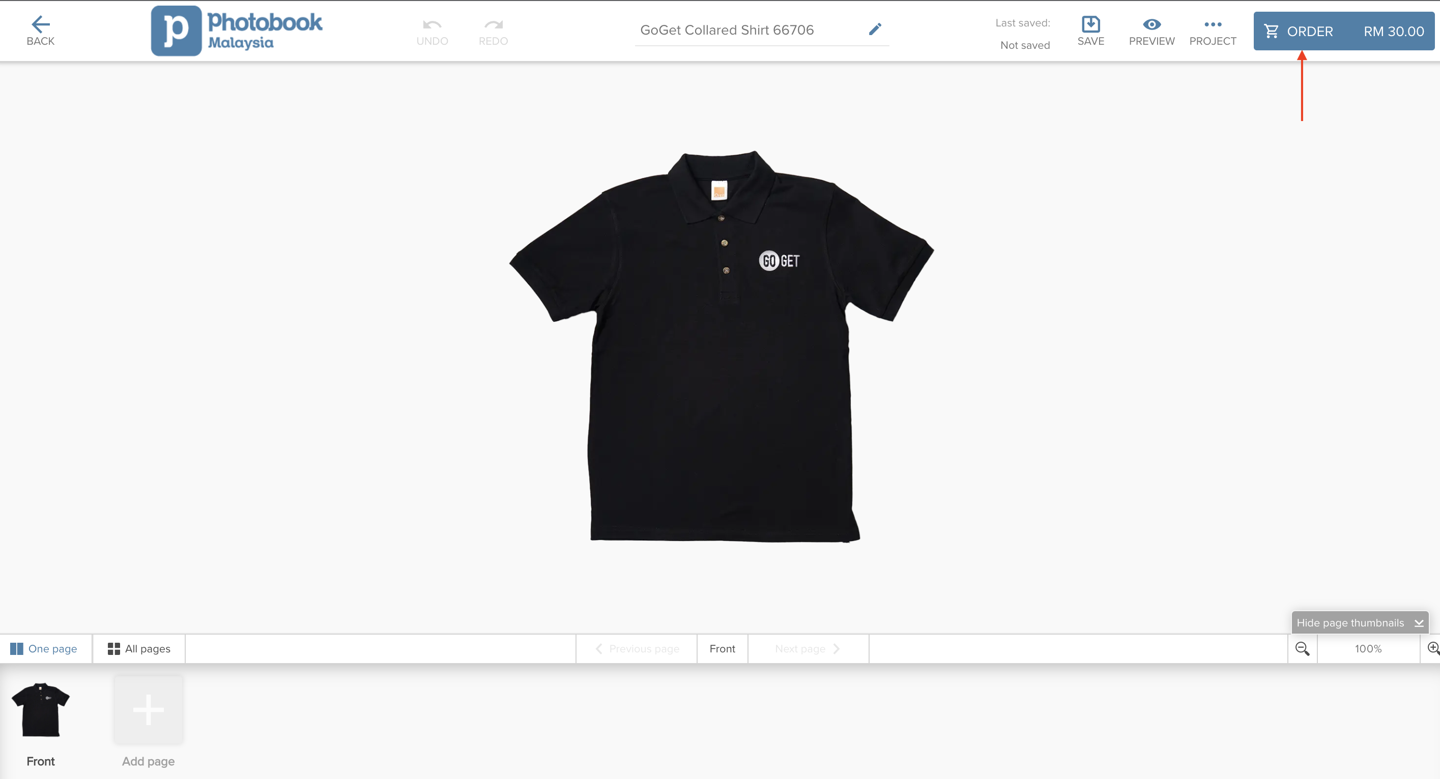Redo the last undone action
1440x779 pixels.
pyautogui.click(x=493, y=32)
